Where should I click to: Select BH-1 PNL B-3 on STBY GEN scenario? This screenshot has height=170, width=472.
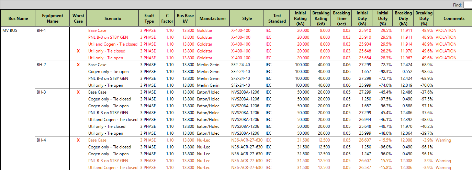[x=108, y=37]
